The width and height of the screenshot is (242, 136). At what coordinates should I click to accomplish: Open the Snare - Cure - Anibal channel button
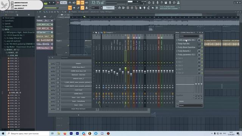point(78,97)
